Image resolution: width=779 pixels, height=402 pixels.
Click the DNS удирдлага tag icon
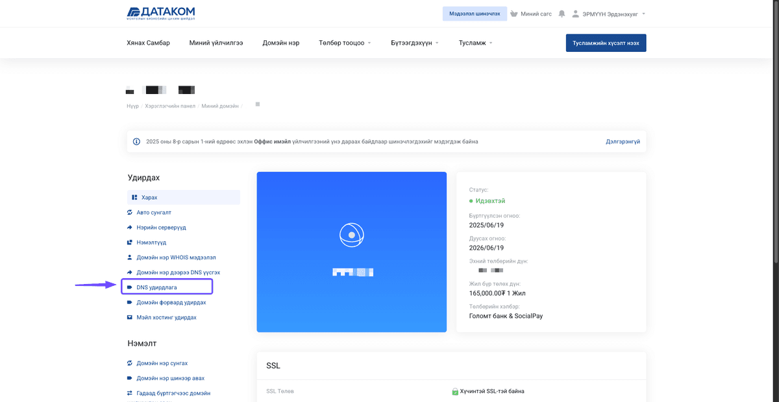pyautogui.click(x=130, y=287)
